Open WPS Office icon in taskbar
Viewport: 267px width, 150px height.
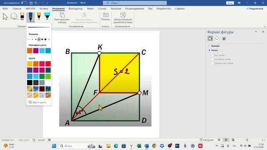[x=200, y=146]
